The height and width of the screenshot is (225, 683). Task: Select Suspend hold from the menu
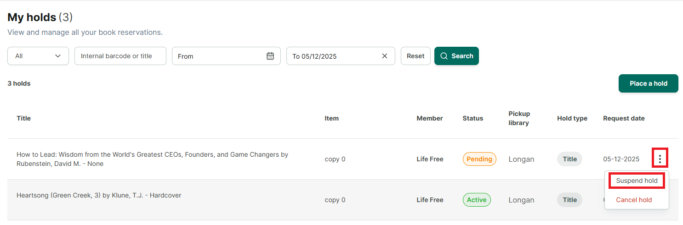[x=637, y=181]
